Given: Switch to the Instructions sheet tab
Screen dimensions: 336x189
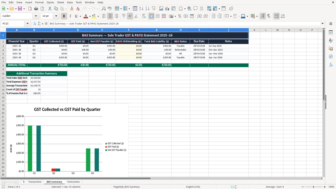Looking at the screenshot, I should click(x=73, y=182).
